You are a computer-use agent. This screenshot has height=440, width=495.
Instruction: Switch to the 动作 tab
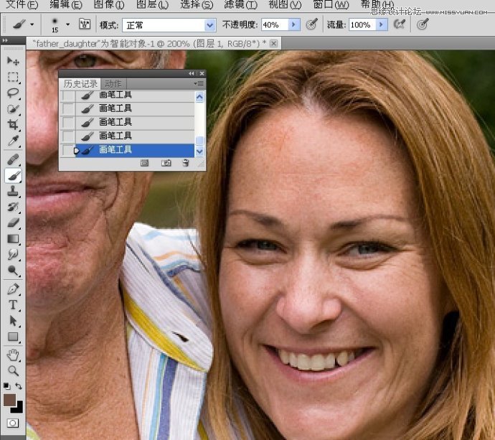point(113,84)
